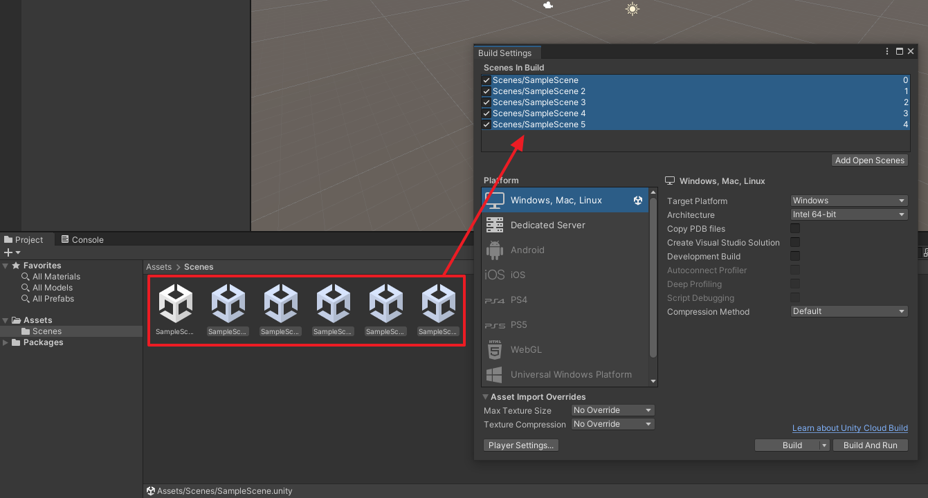This screenshot has height=498, width=928.
Task: Click Assets in the breadcrumb path
Action: coord(158,267)
